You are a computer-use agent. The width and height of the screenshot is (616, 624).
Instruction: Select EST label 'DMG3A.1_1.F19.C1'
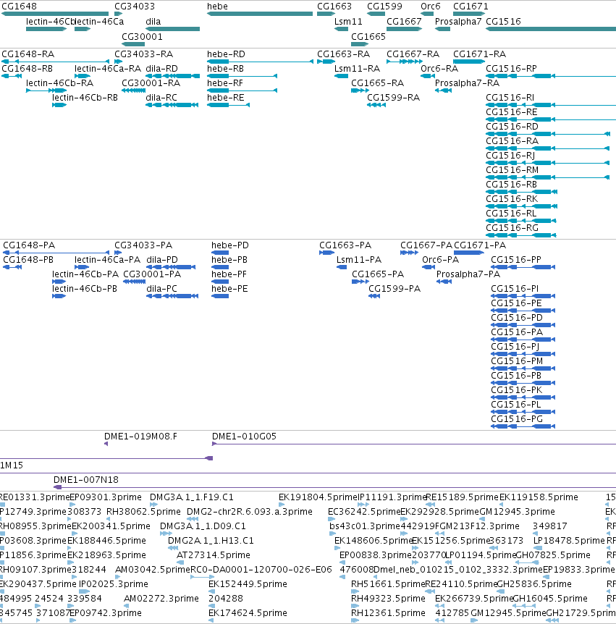click(x=192, y=497)
